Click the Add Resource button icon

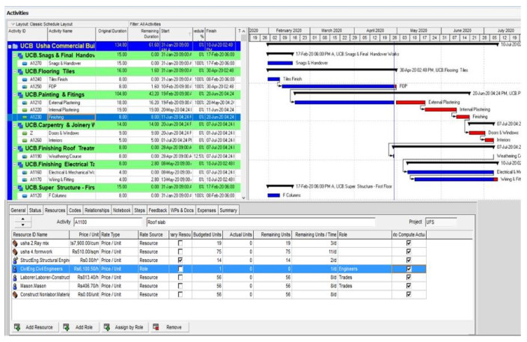pyautogui.click(x=18, y=327)
